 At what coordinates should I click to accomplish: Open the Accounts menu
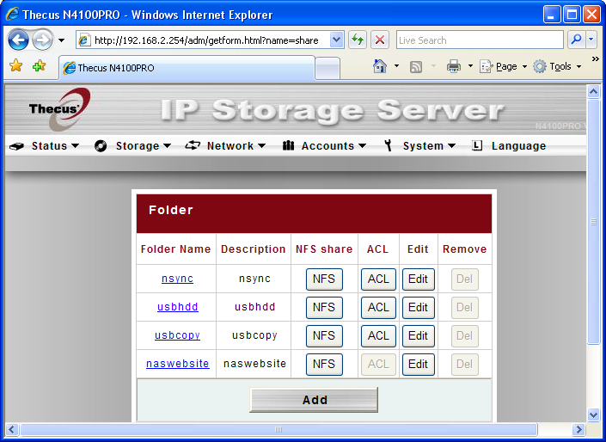(327, 146)
